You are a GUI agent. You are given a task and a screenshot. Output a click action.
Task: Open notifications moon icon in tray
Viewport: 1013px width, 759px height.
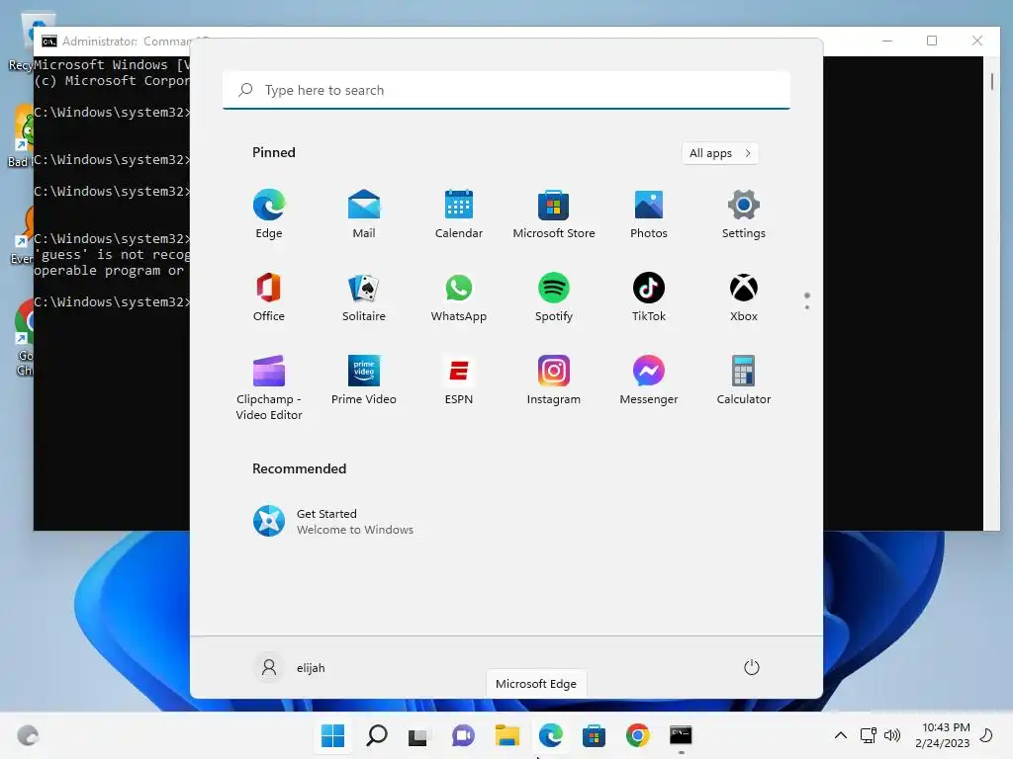(986, 735)
